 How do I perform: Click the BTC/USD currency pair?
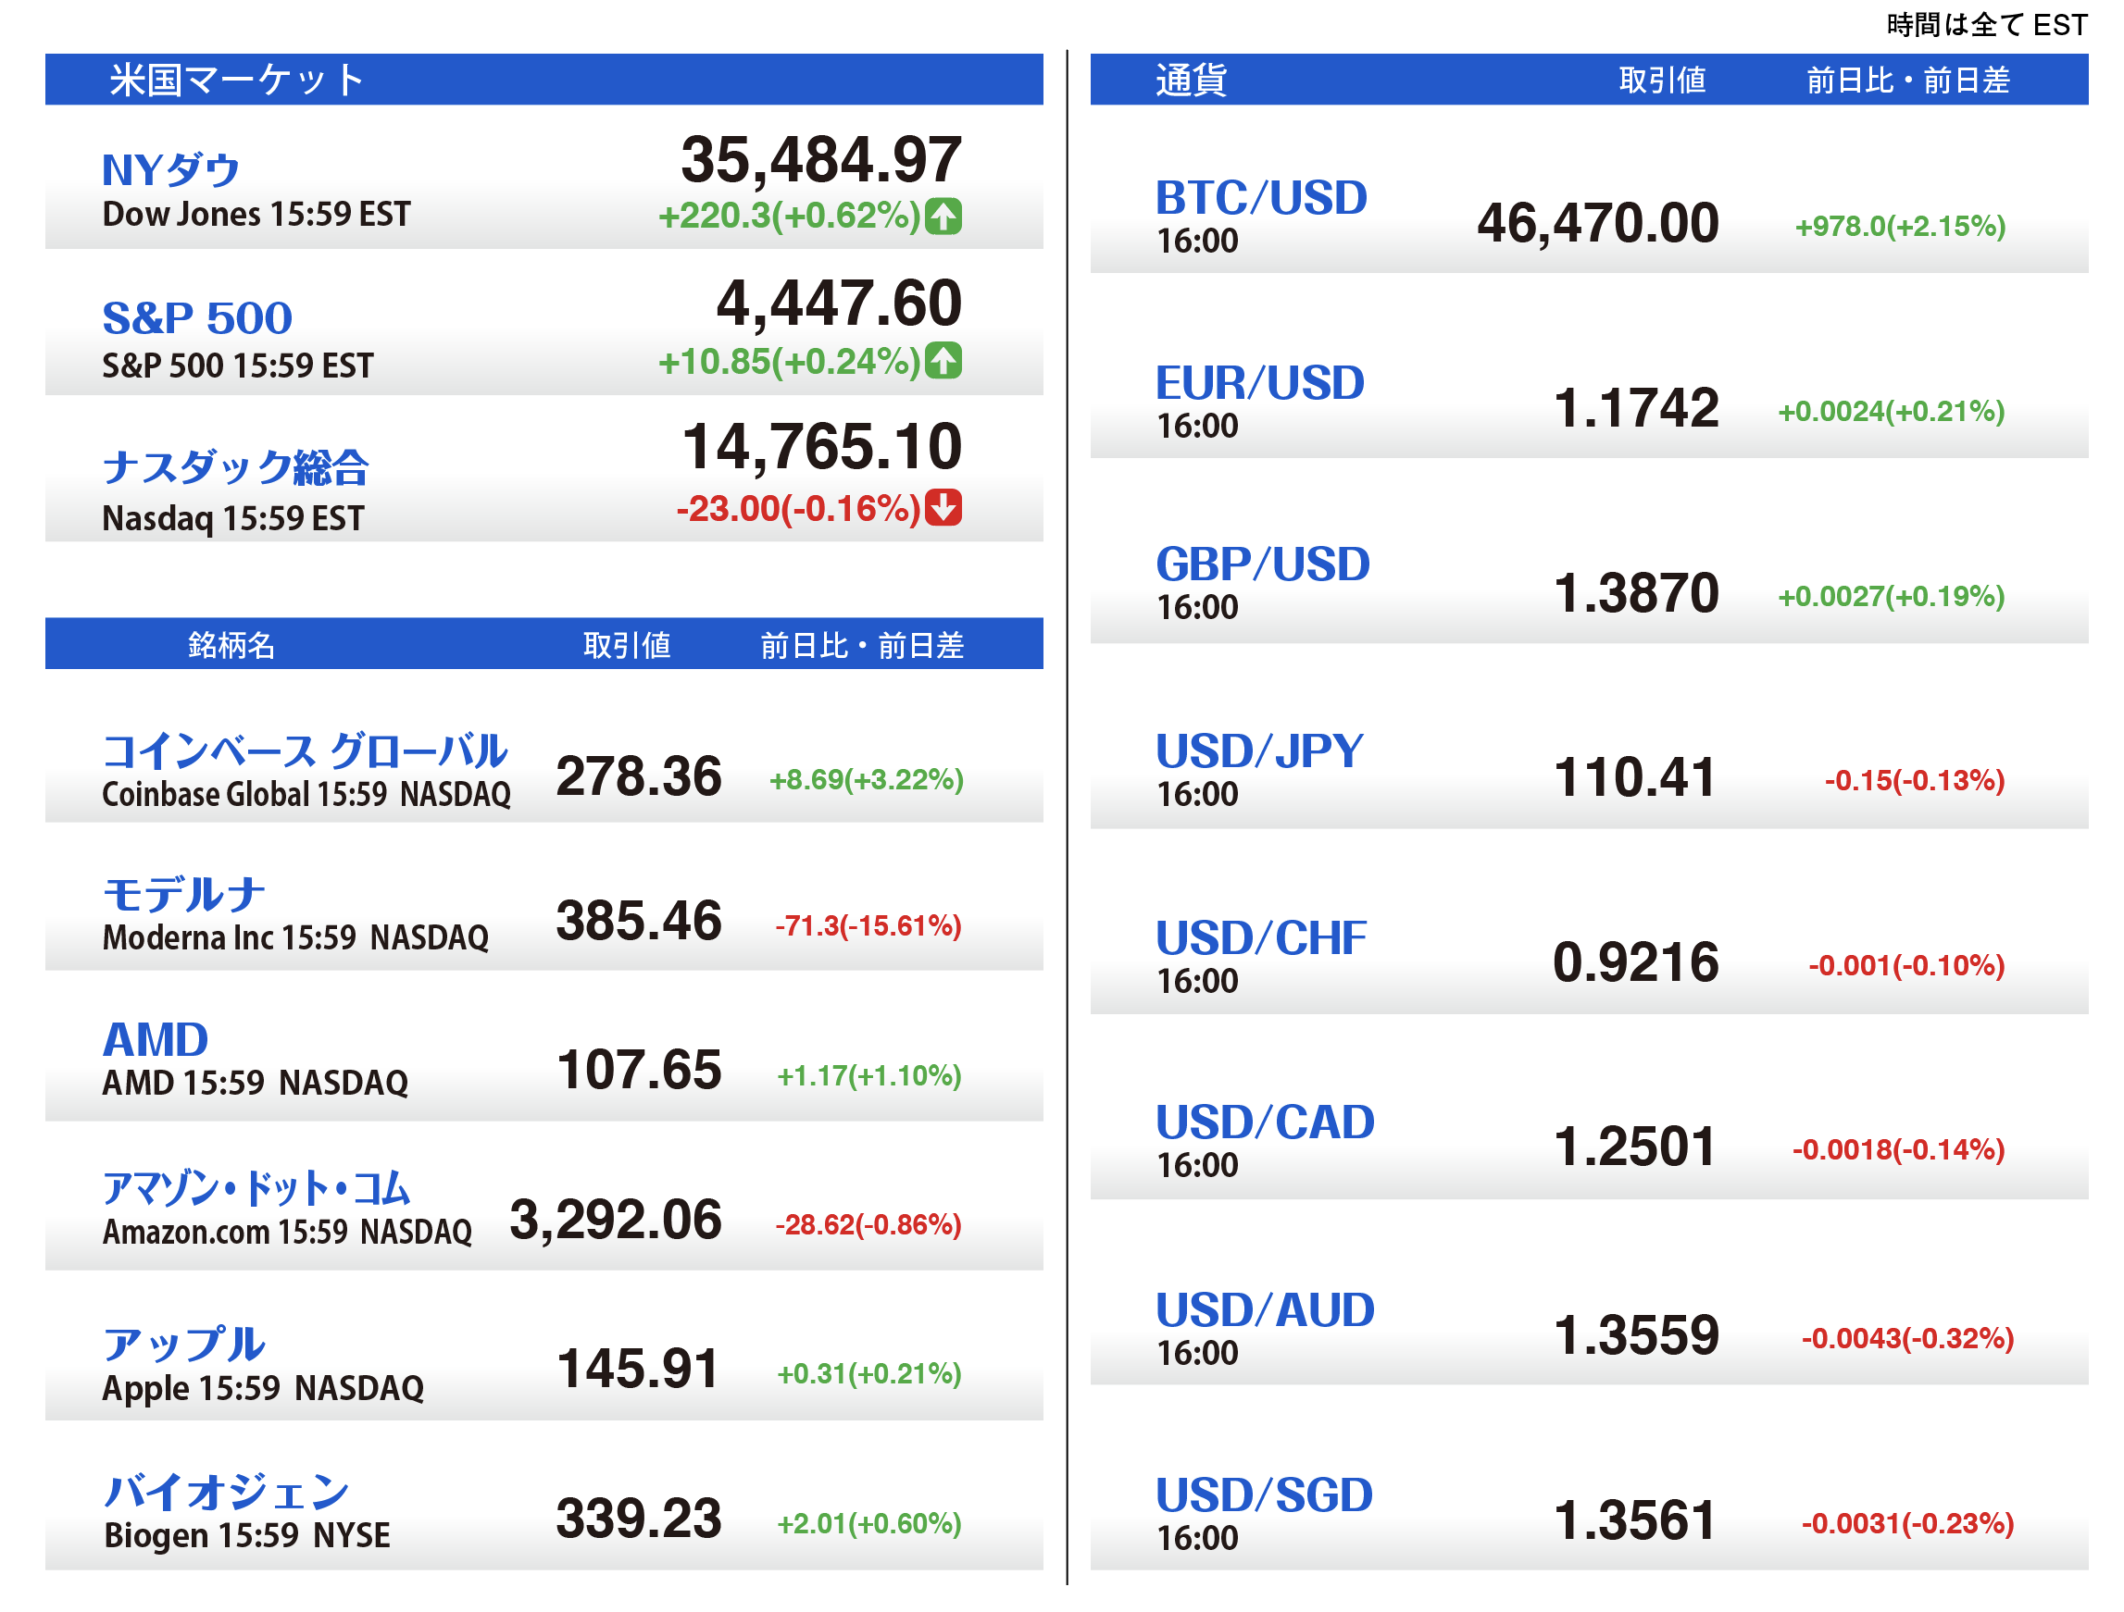[1261, 198]
